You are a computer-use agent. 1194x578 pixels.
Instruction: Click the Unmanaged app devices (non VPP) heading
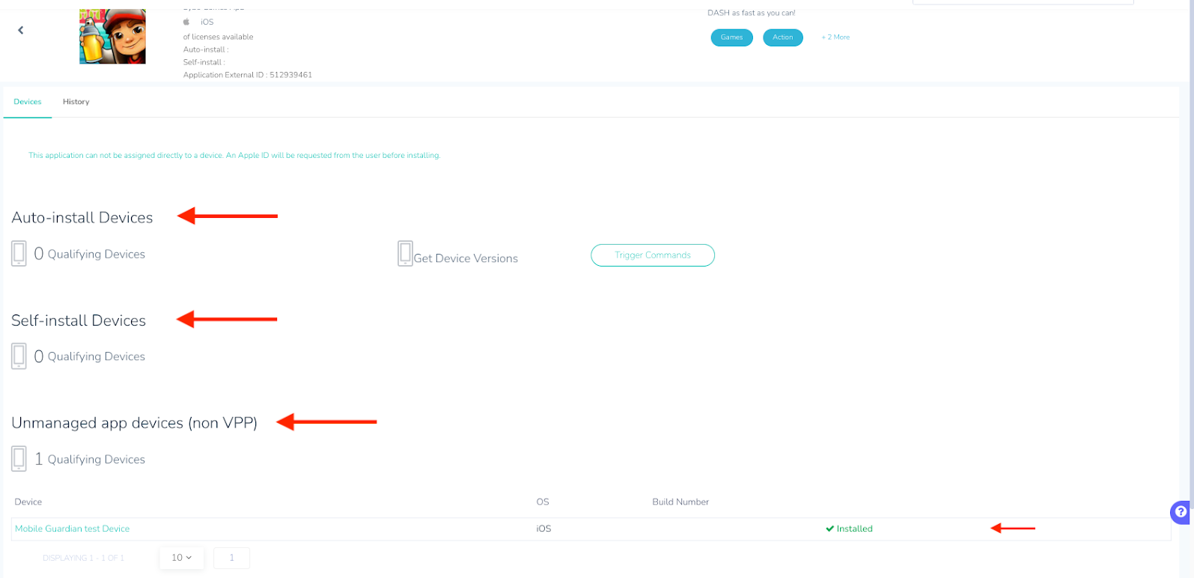(x=134, y=423)
